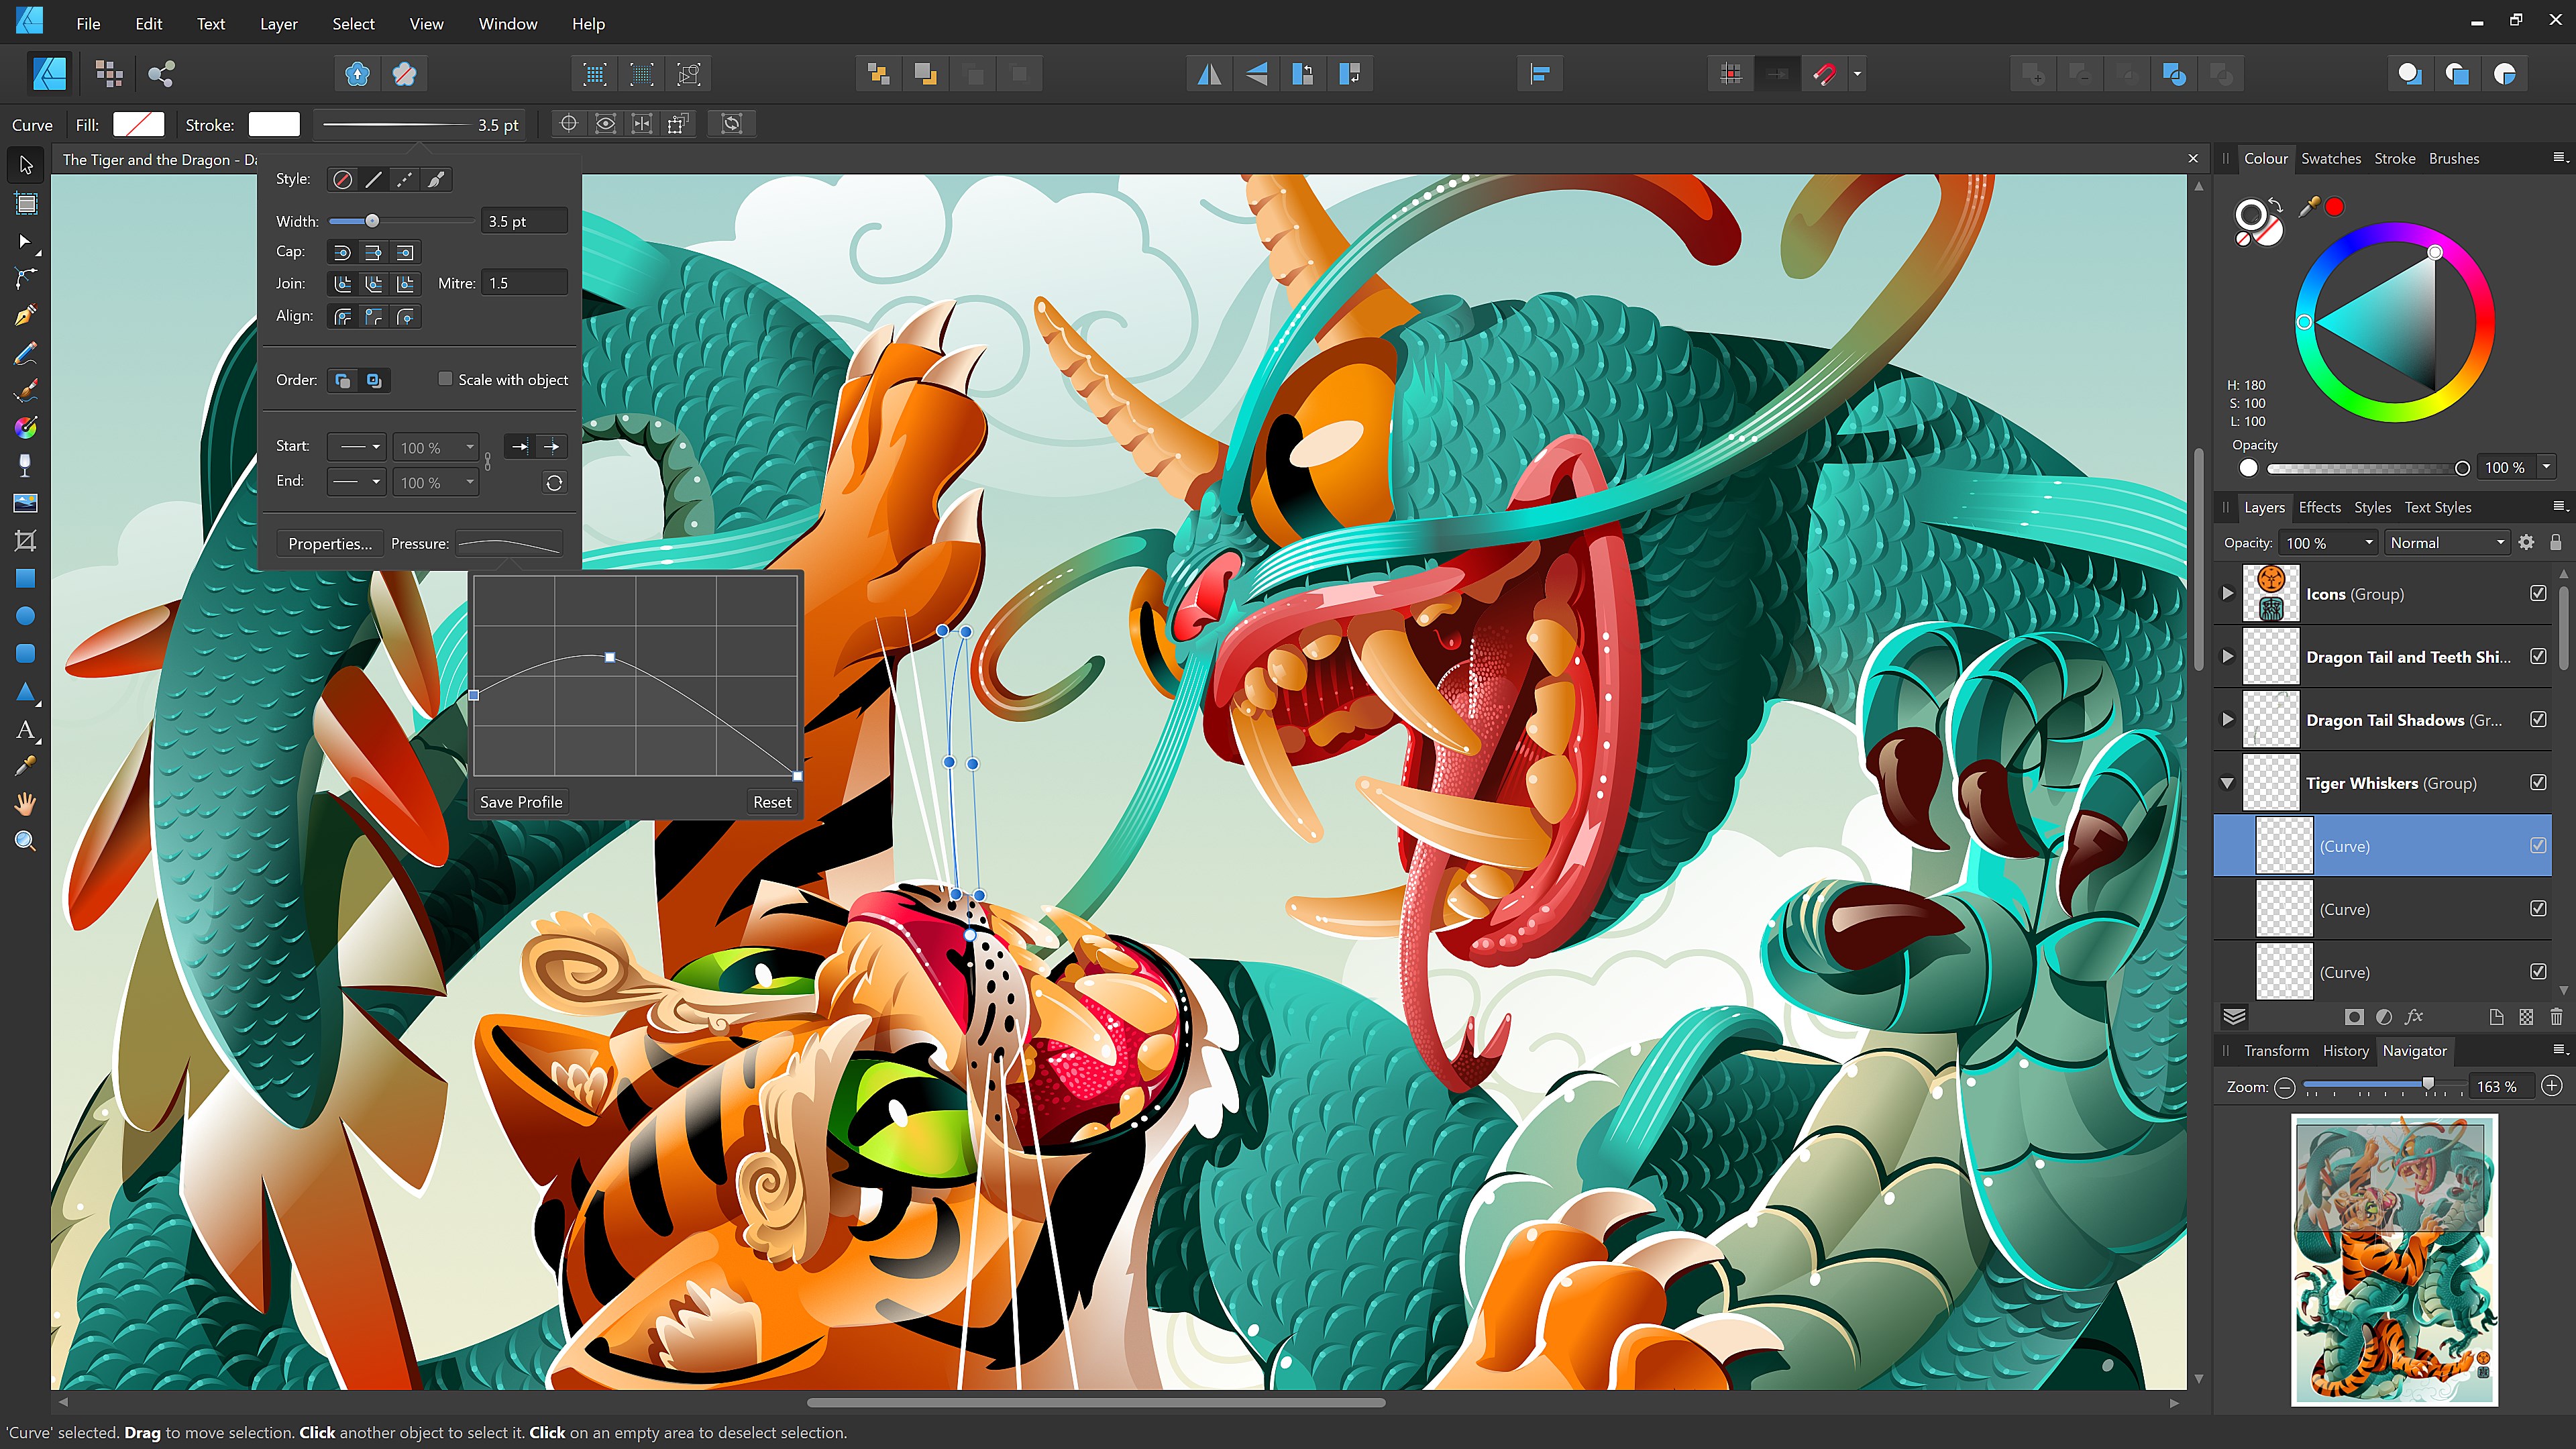
Task: Uncheck visibility of the Icons group
Action: click(2539, 593)
